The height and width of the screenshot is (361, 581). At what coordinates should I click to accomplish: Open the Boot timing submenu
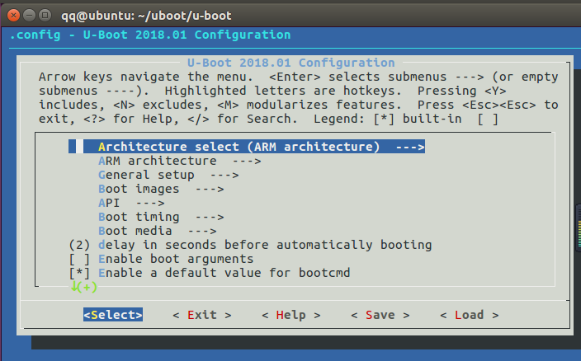161,217
